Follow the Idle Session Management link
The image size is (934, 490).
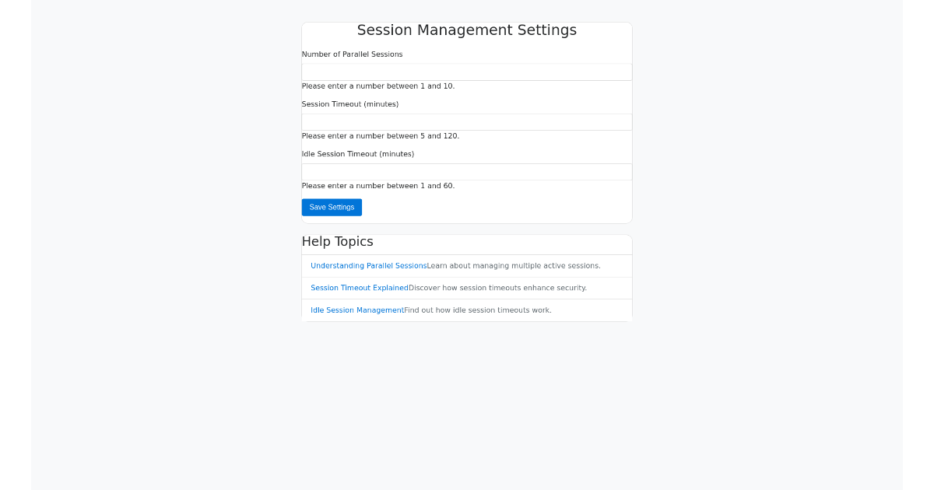click(x=356, y=310)
